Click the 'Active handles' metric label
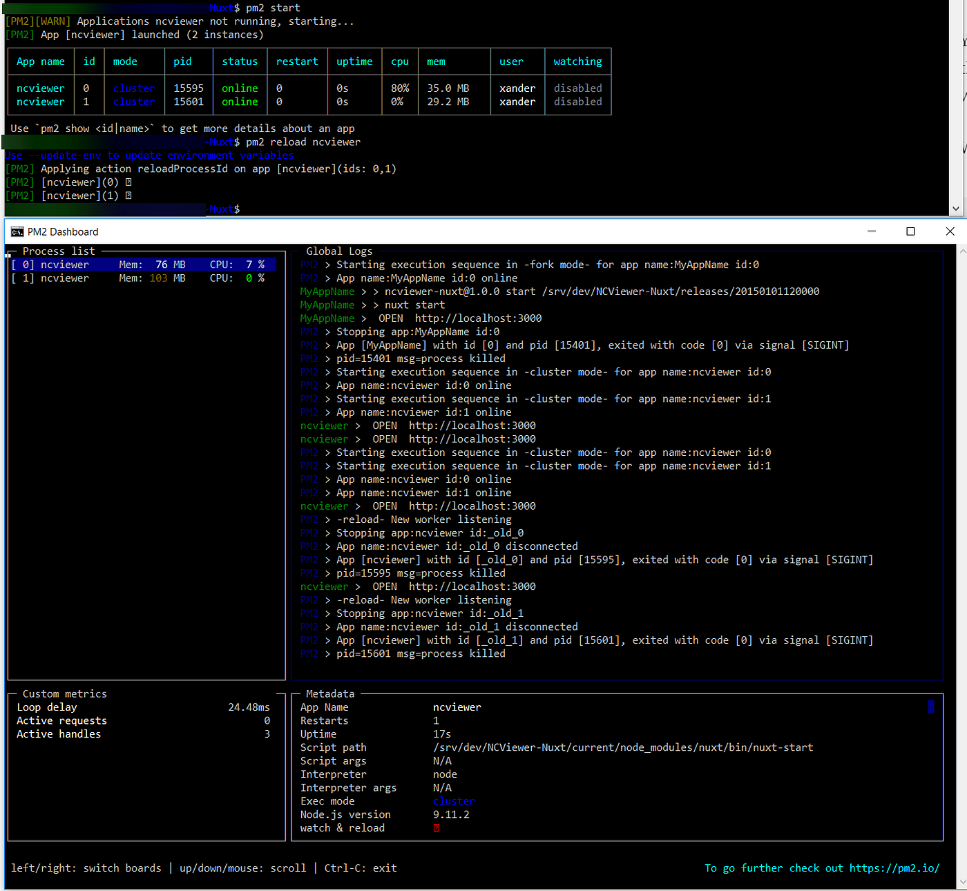Image resolution: width=967 pixels, height=891 pixels. click(59, 734)
